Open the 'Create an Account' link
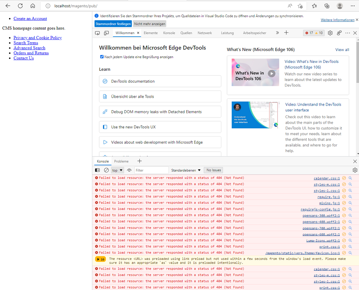The image size is (359, 290). 30,19
